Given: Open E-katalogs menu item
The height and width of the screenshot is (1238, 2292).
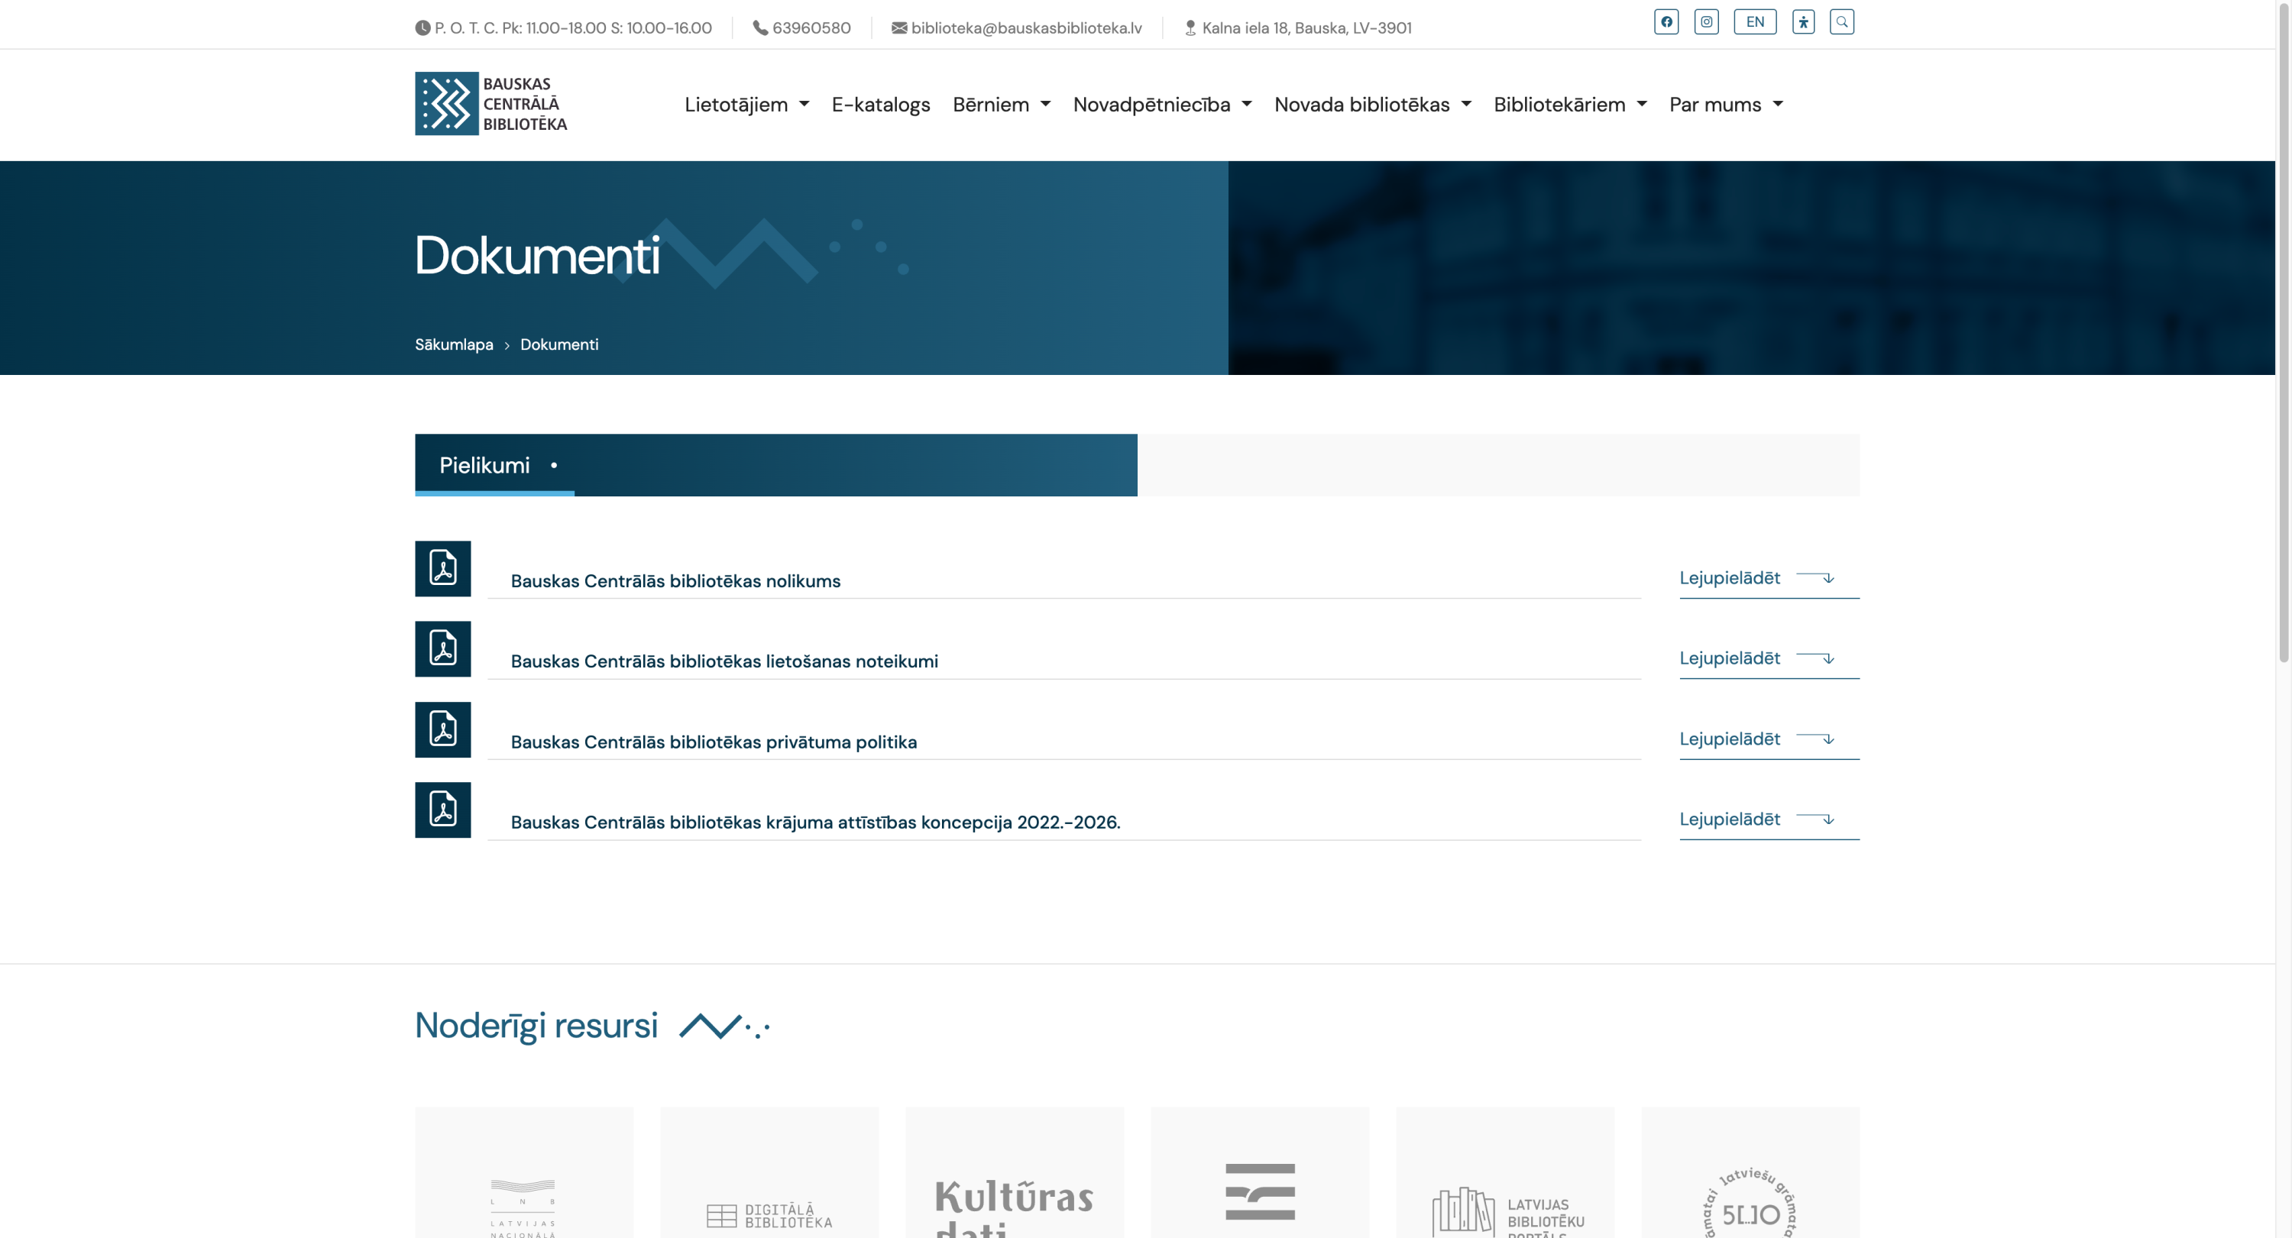Looking at the screenshot, I should click(x=880, y=105).
